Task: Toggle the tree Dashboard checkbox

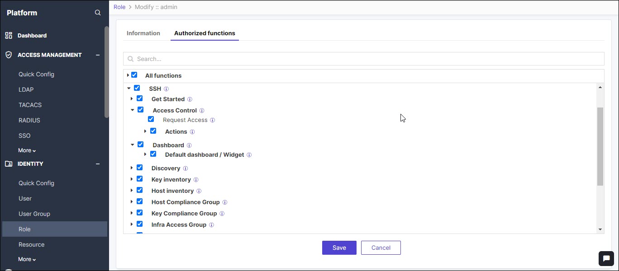Action: (140, 145)
